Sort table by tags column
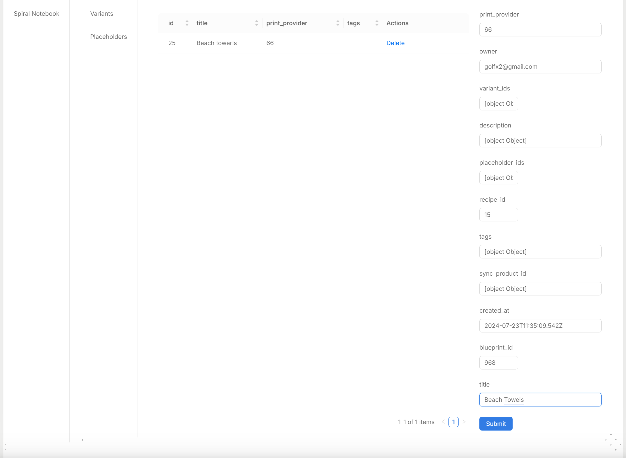The height and width of the screenshot is (460, 626). pos(377,23)
